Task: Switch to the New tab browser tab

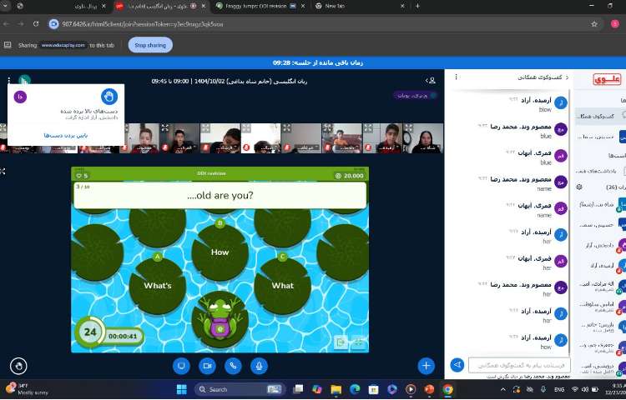Action: pyautogui.click(x=334, y=6)
